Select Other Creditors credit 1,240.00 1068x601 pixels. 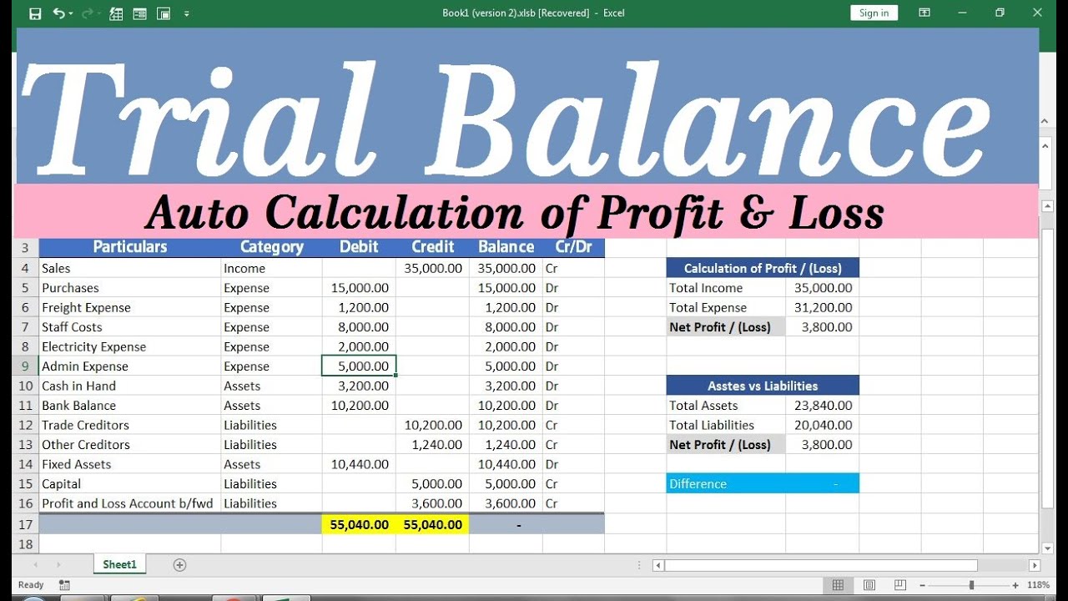pos(432,445)
